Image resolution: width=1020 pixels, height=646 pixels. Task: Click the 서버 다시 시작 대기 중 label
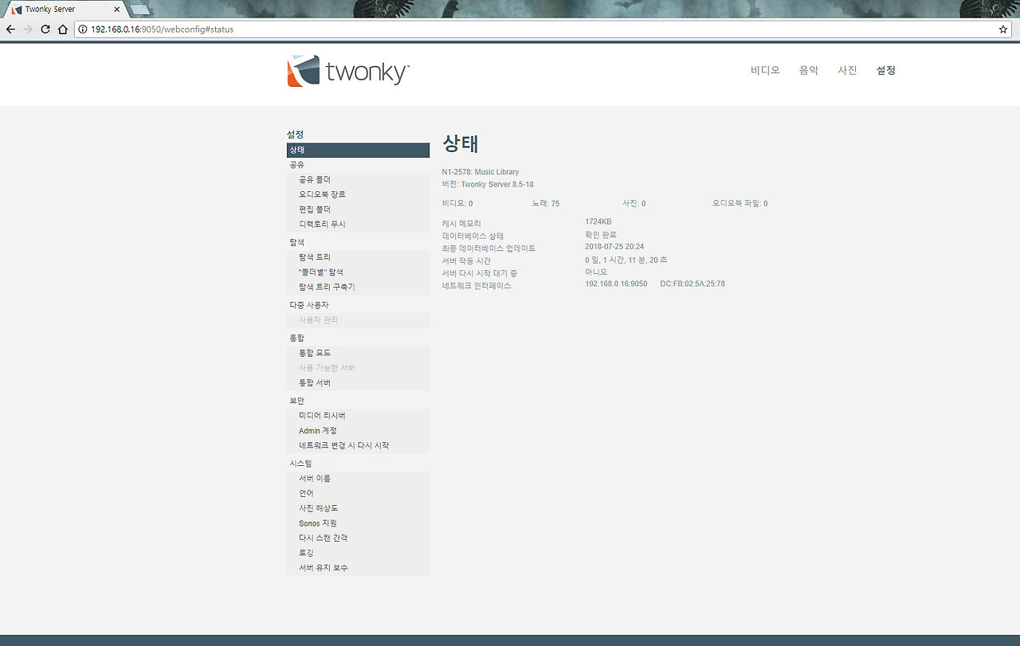tap(480, 273)
